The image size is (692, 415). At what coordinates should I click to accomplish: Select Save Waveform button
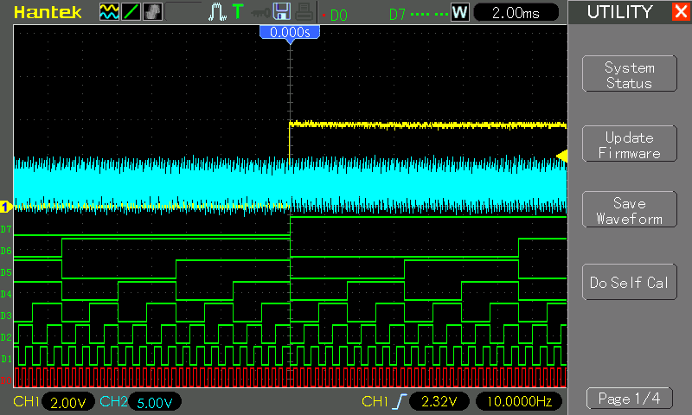[630, 209]
